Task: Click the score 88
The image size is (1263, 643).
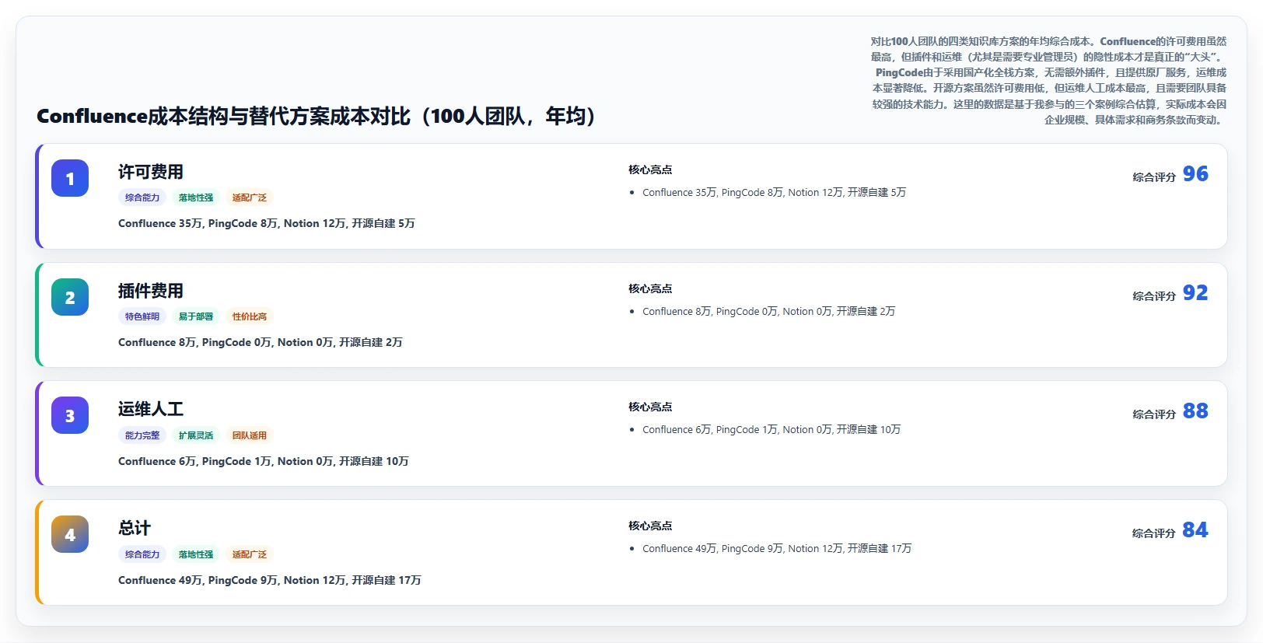Action: point(1195,411)
